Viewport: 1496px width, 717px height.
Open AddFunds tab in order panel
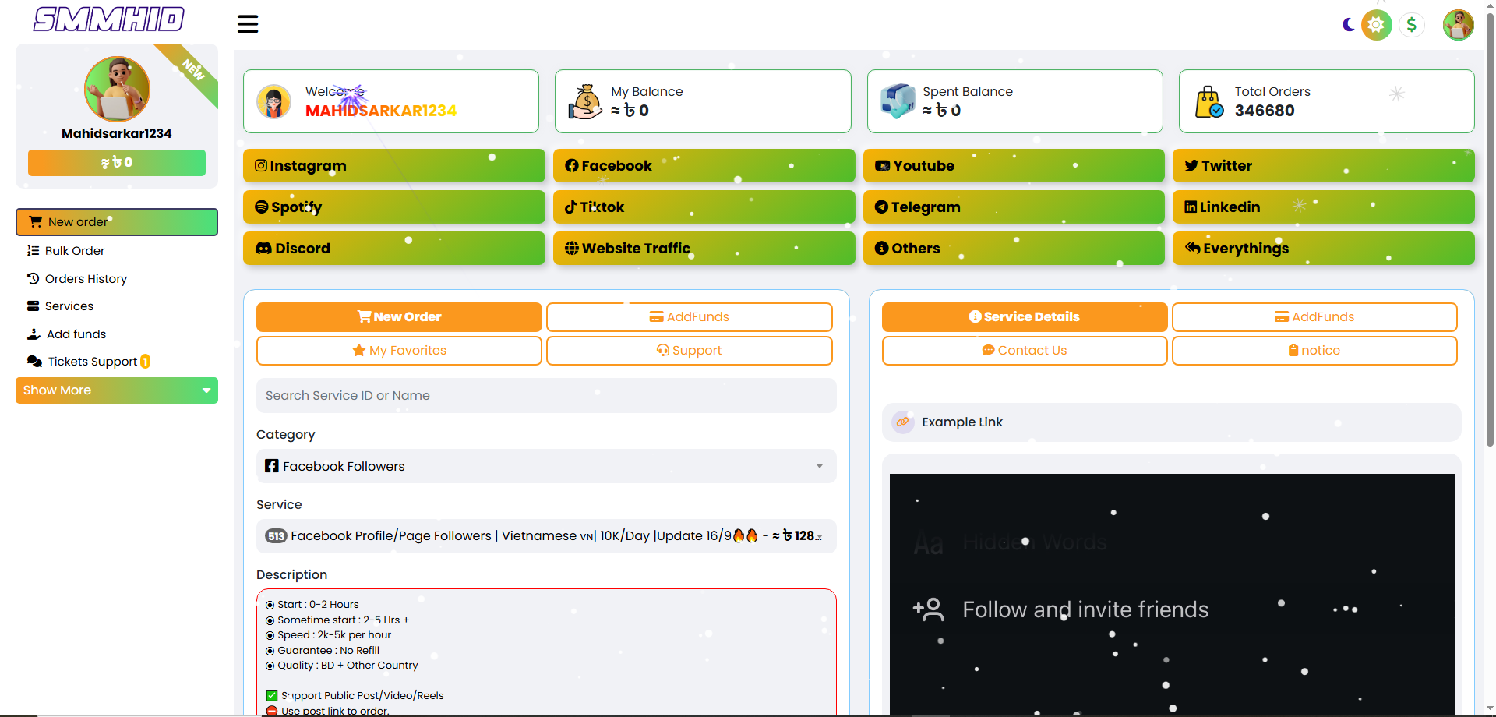point(690,317)
